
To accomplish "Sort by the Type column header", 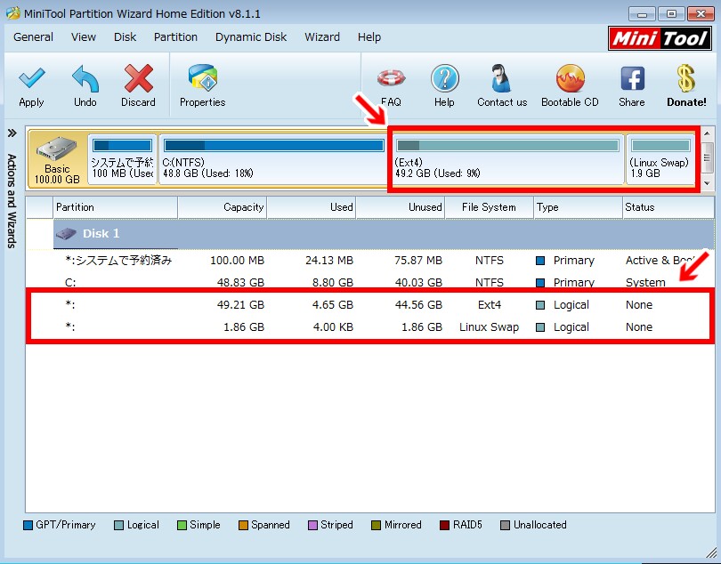I will tap(578, 207).
